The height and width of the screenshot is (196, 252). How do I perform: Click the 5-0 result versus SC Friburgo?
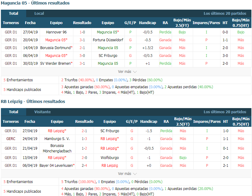(82, 56)
